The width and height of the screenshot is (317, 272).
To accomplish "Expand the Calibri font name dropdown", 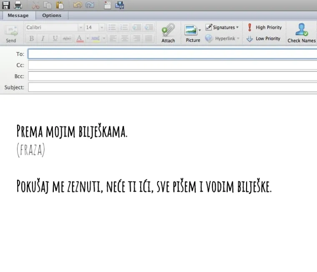I will tap(81, 28).
